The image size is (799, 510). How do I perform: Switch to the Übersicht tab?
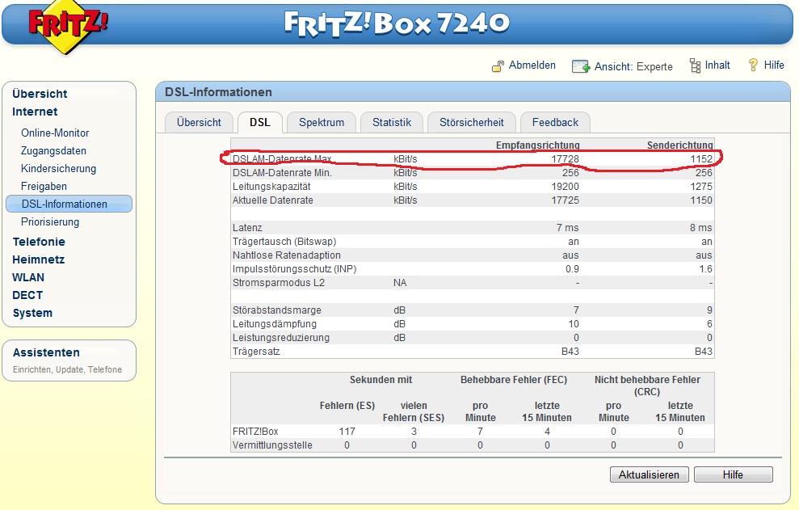[199, 122]
